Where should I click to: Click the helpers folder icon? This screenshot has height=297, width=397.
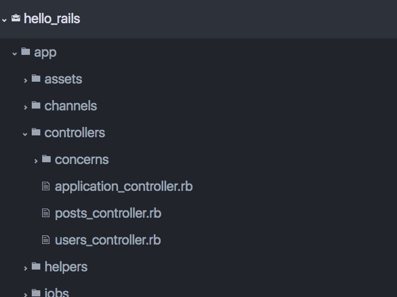point(36,267)
